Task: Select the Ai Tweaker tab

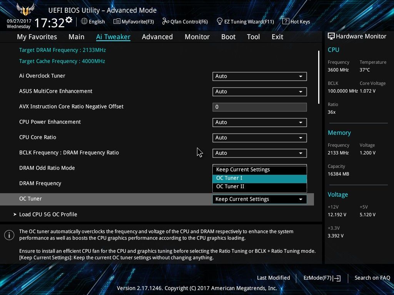Action: coord(113,37)
